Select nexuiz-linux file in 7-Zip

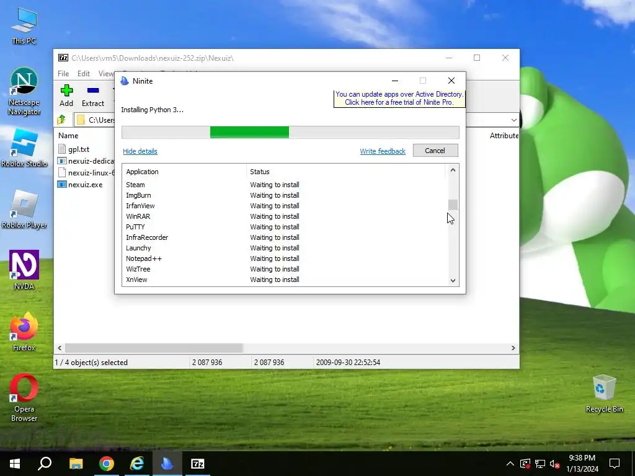pyautogui.click(x=86, y=173)
